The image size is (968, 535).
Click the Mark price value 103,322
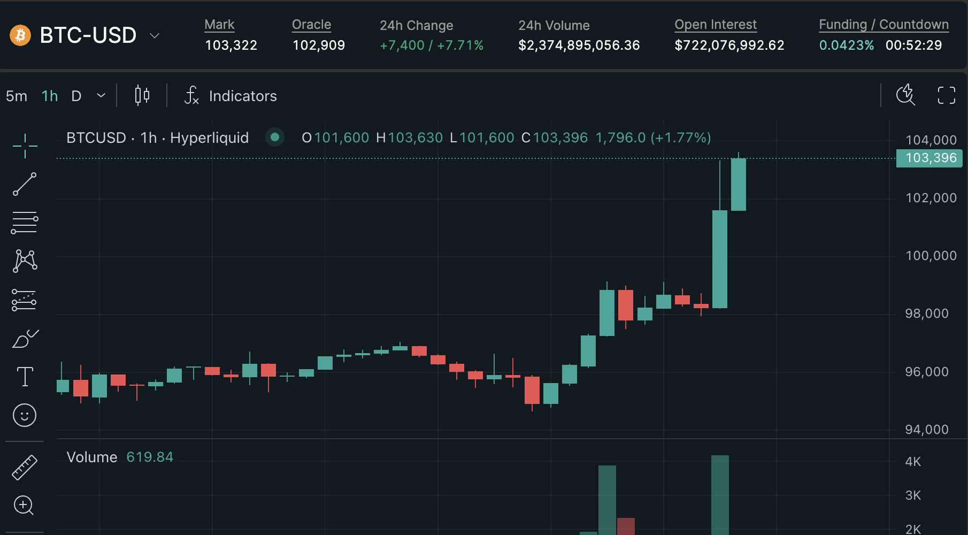pyautogui.click(x=231, y=45)
